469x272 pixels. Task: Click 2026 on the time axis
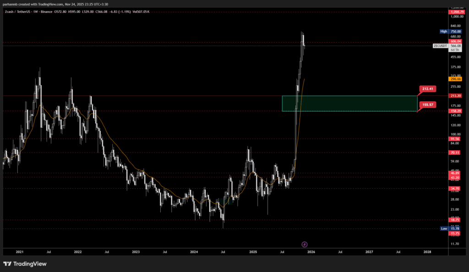[311, 251]
